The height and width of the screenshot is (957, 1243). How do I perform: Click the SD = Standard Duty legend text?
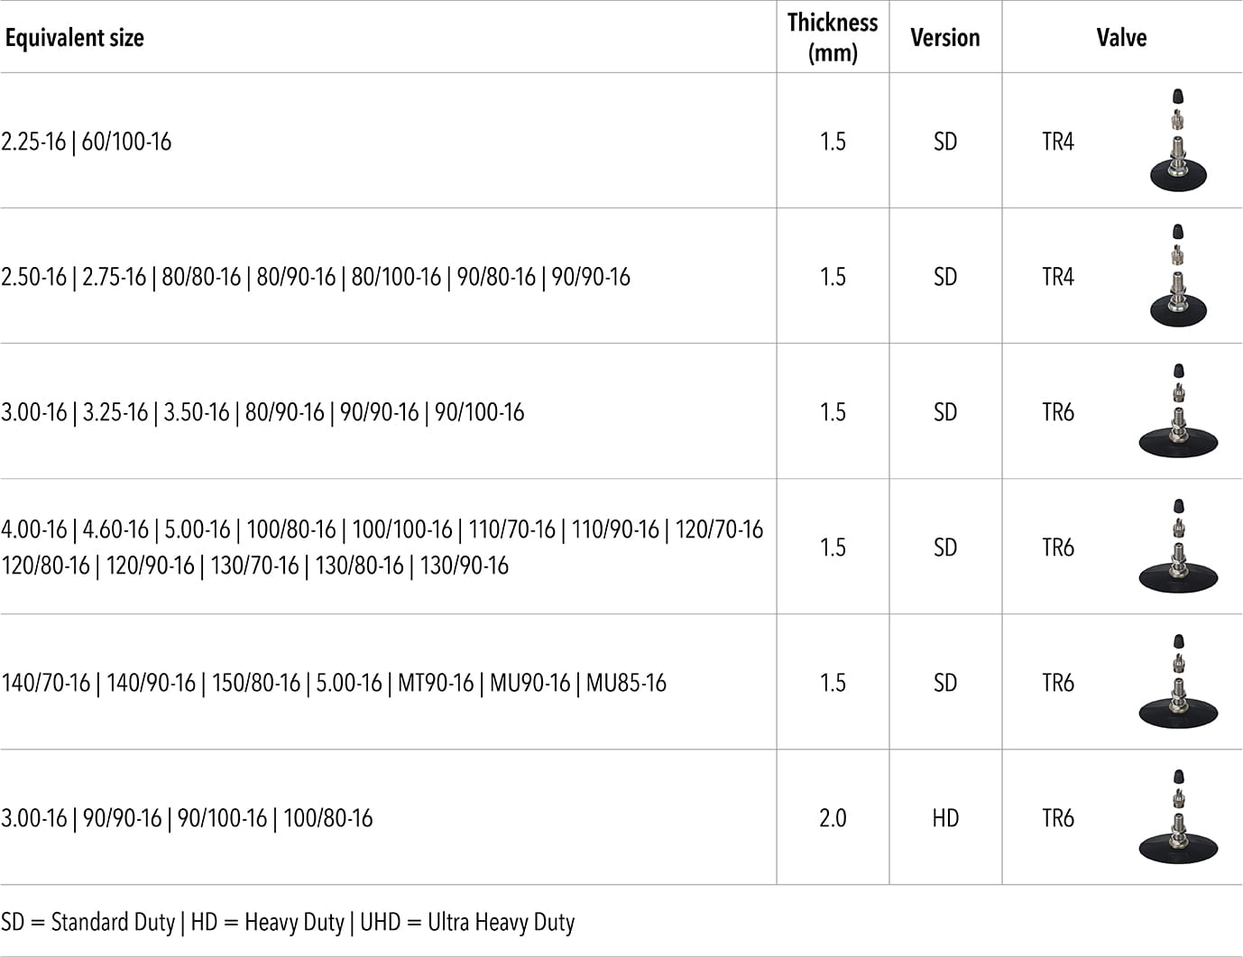[x=88, y=922]
